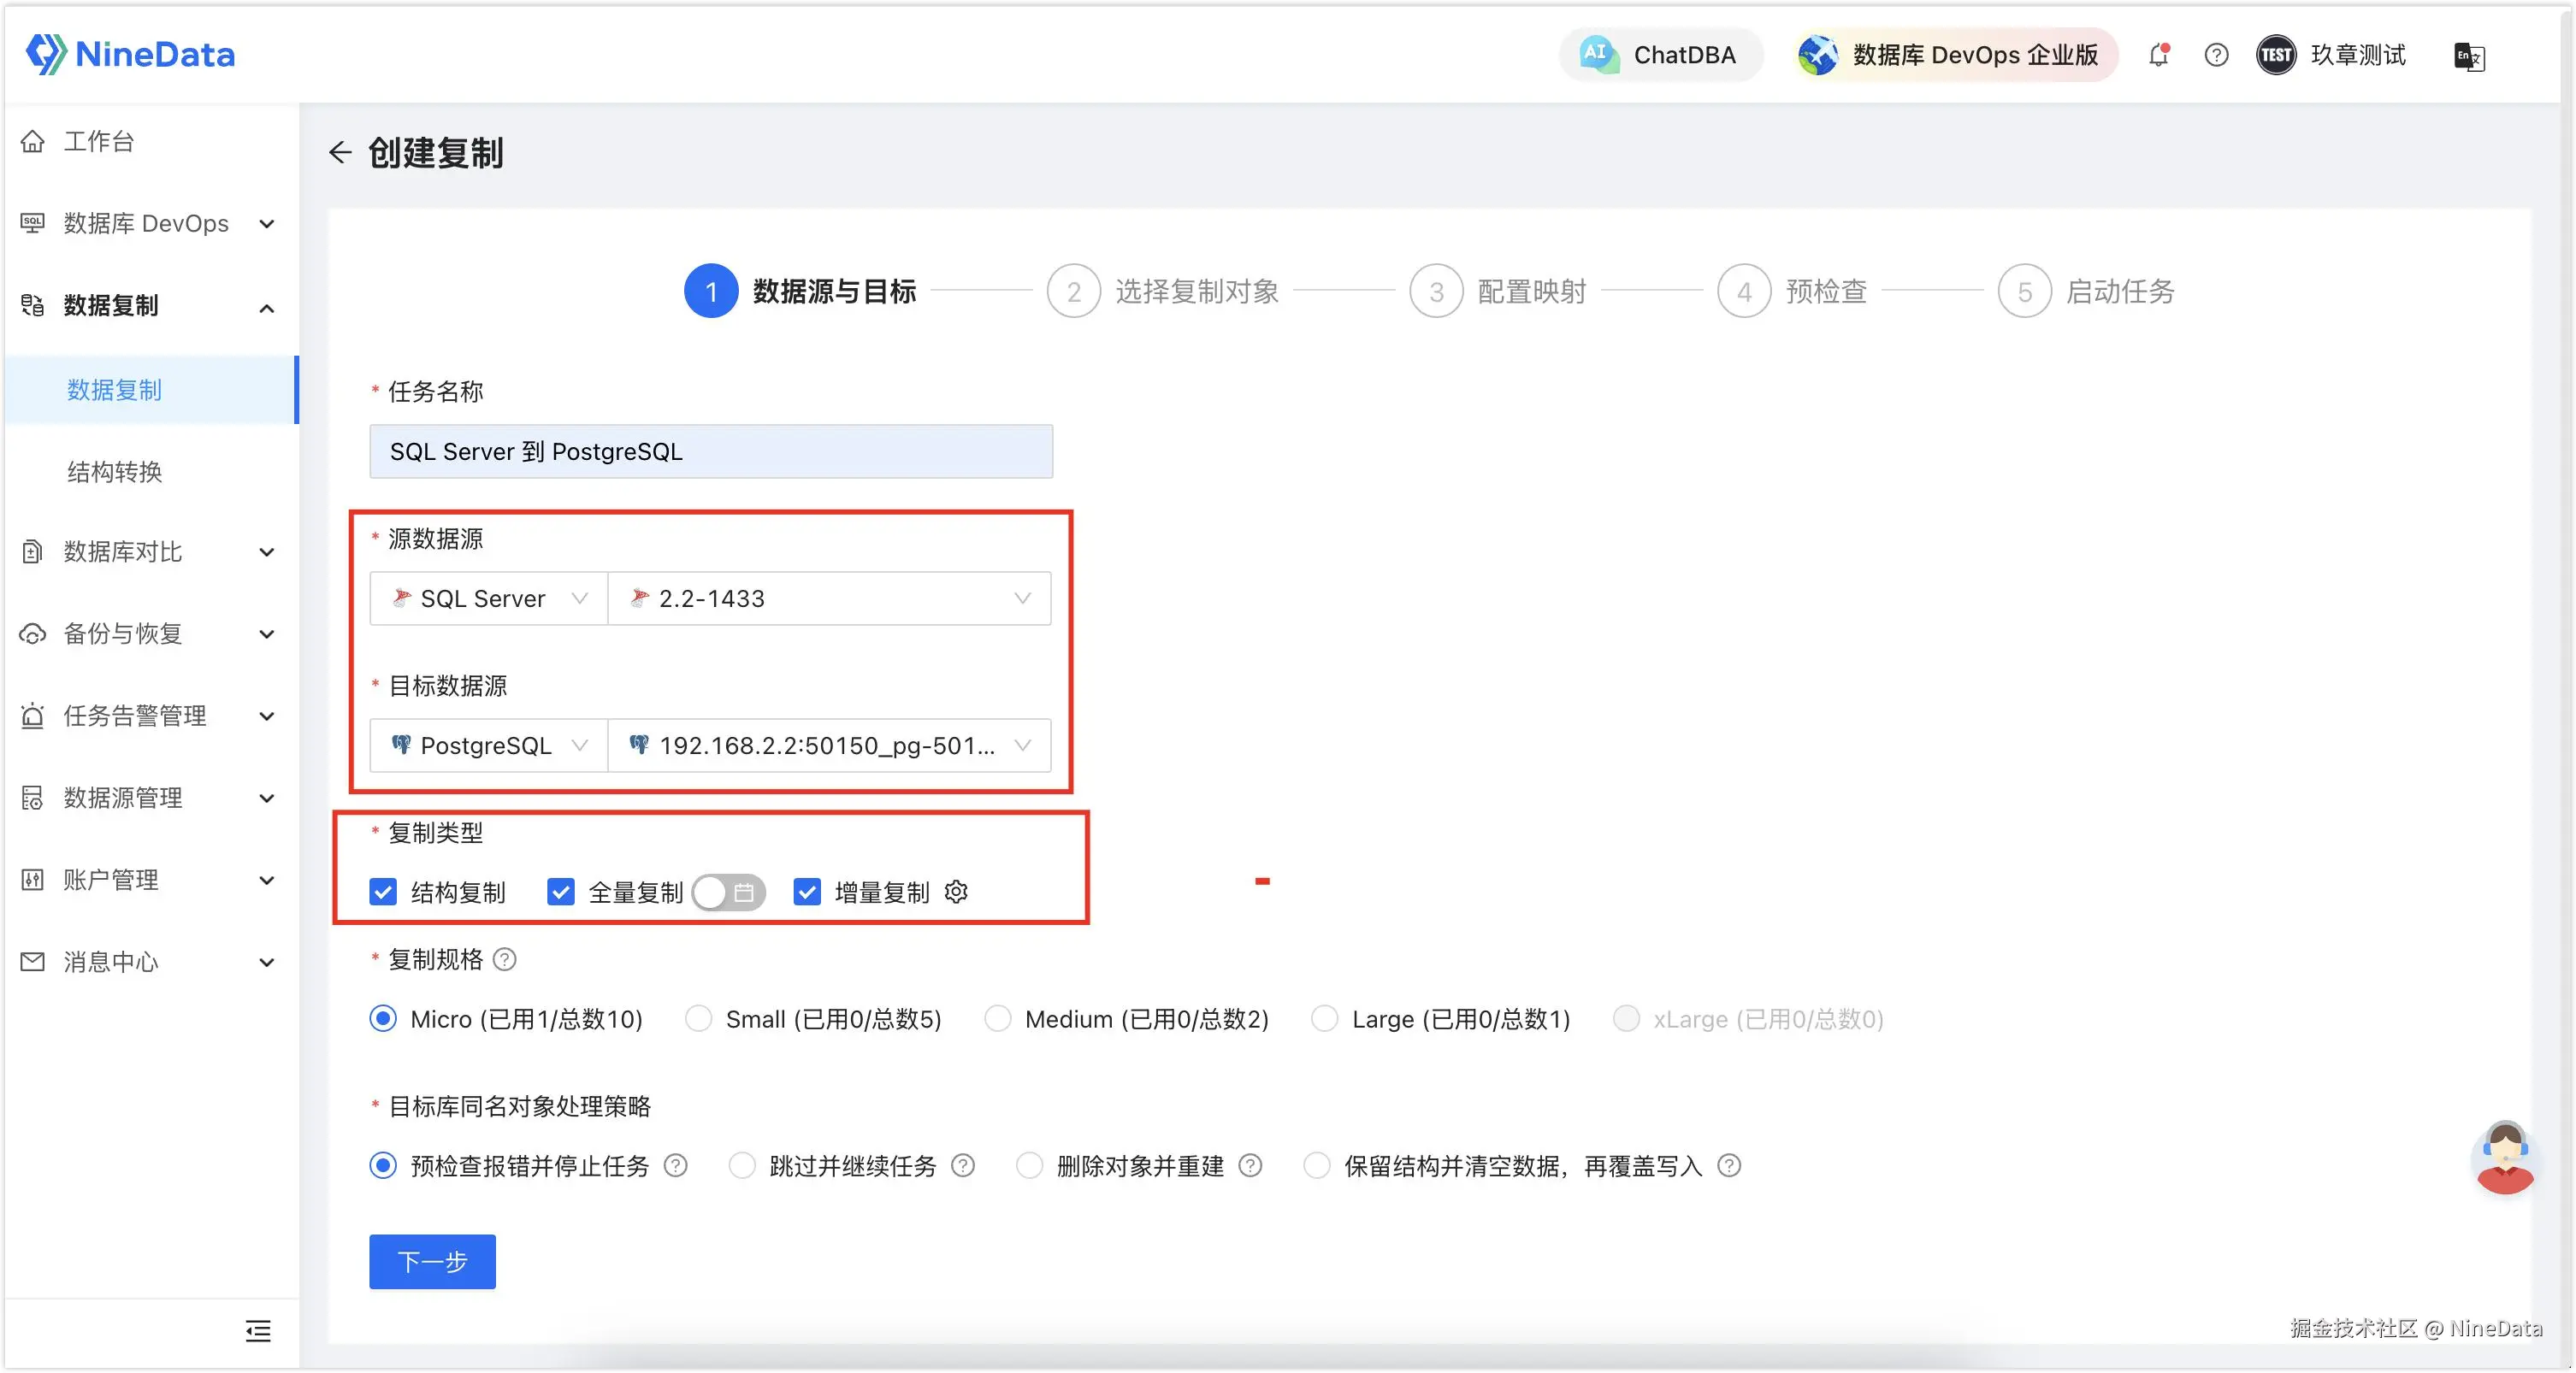This screenshot has width=2576, height=1373.
Task: Click the 下一步 button
Action: click(x=432, y=1261)
